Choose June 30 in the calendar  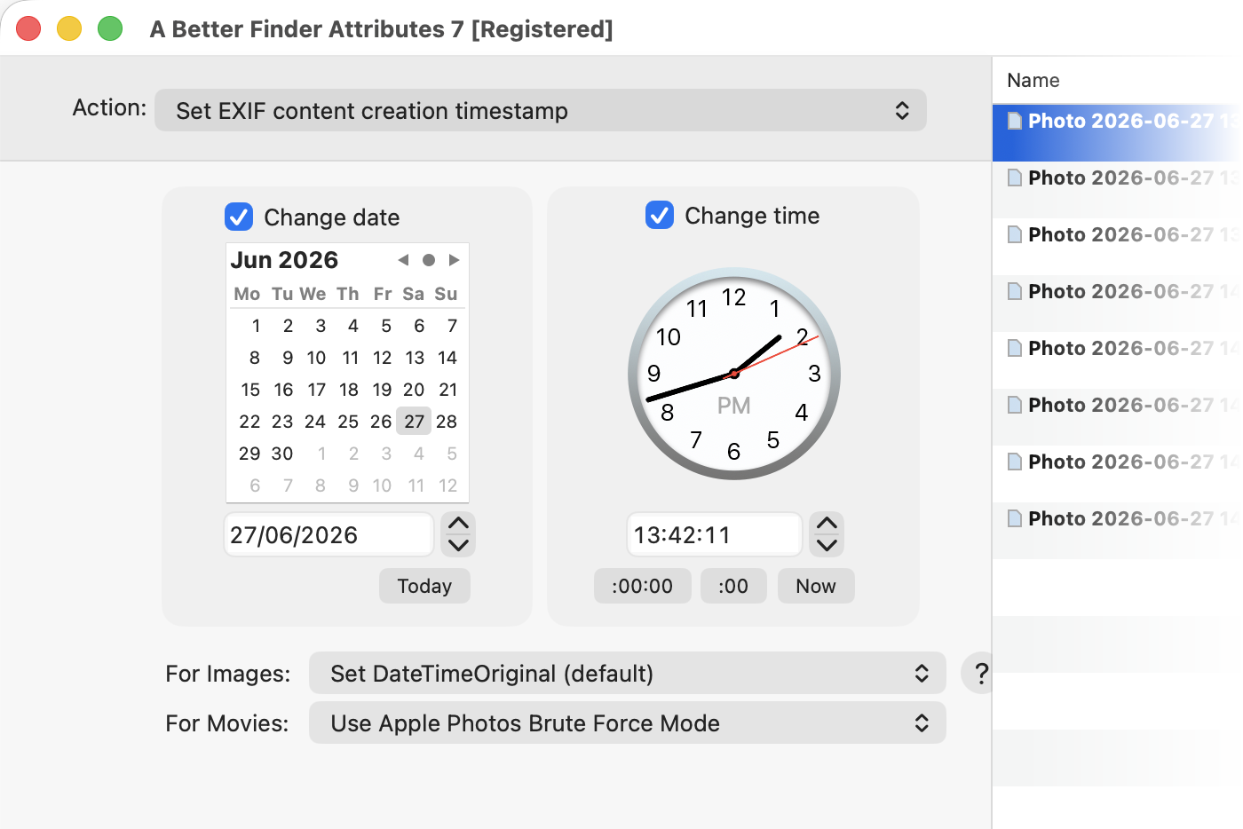click(282, 454)
